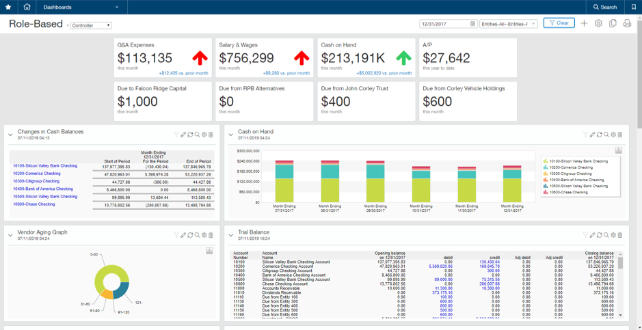Image resolution: width=642 pixels, height=330 pixels.
Task: Click the Due from John Corley Trust card
Action: pyautogui.click(x=366, y=101)
